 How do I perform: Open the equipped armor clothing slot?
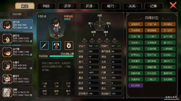coord(56,45)
